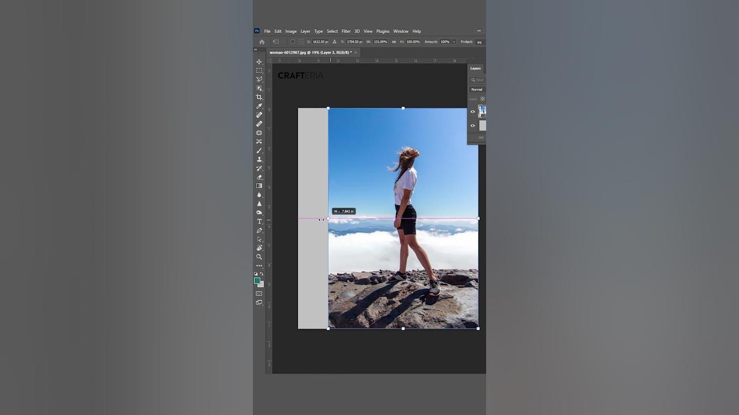Viewport: 739px width, 415px height.
Task: Go to the Home screen icon
Action: click(262, 41)
